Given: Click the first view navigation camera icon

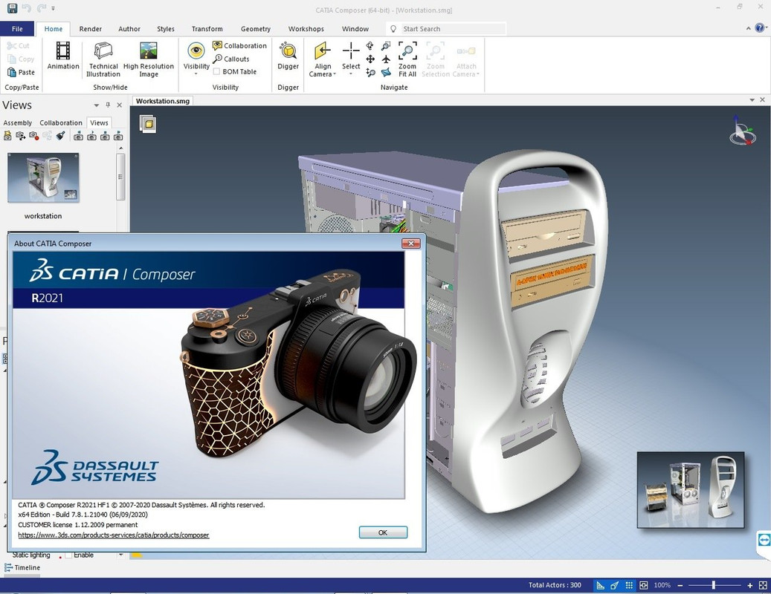Looking at the screenshot, I should [78, 136].
